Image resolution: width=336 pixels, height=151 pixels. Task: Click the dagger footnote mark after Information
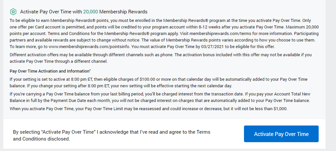(90, 70)
